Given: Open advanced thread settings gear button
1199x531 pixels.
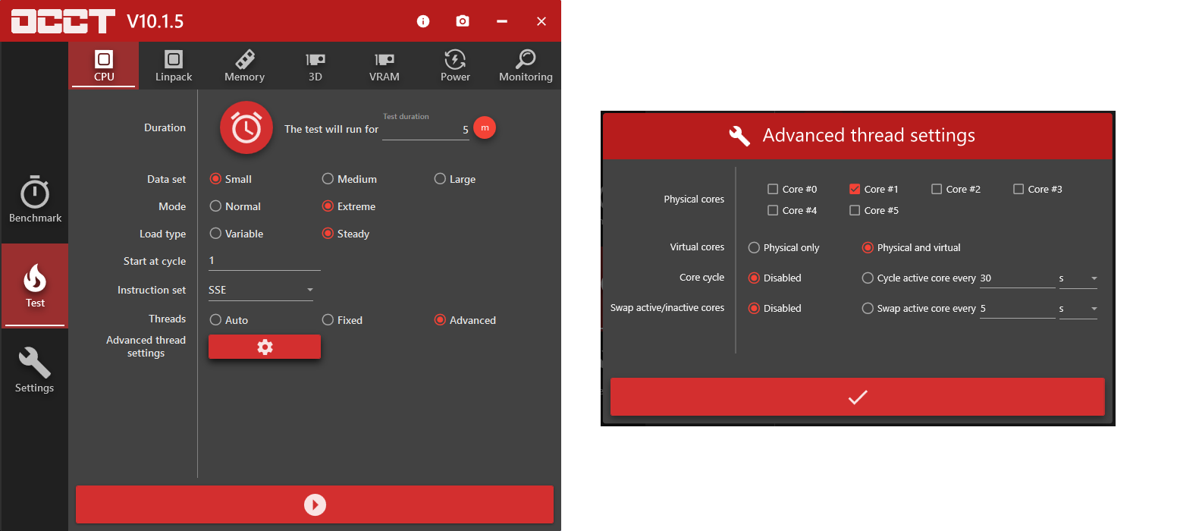Looking at the screenshot, I should click(265, 347).
